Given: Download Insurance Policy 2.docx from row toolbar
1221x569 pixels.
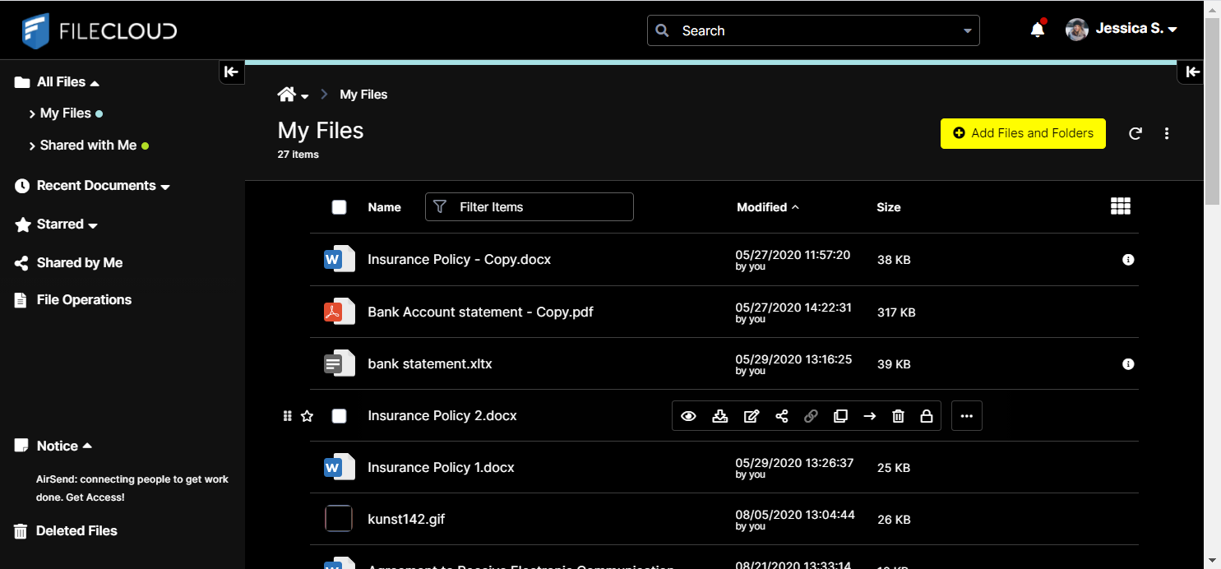Looking at the screenshot, I should 719,416.
